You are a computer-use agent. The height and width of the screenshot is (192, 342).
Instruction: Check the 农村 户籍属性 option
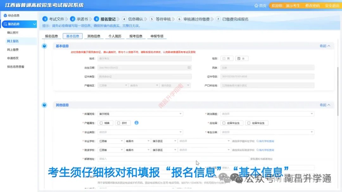[x=119, y=123]
